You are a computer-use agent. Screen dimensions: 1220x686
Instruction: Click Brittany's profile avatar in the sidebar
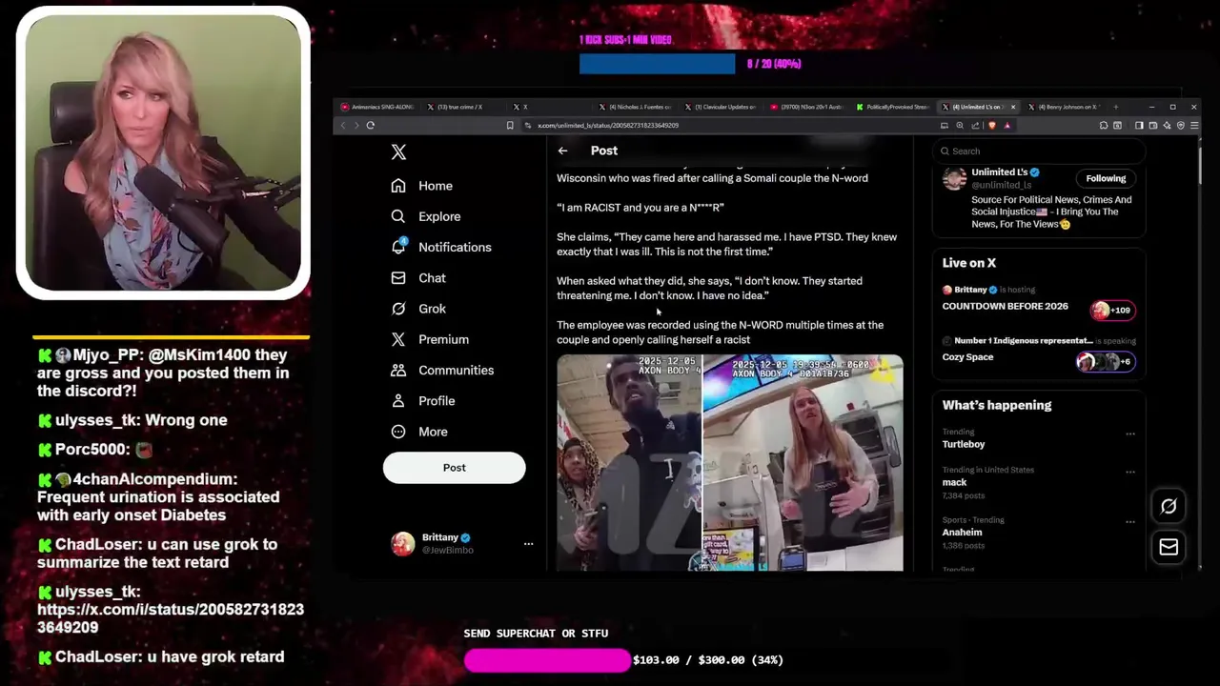(403, 543)
